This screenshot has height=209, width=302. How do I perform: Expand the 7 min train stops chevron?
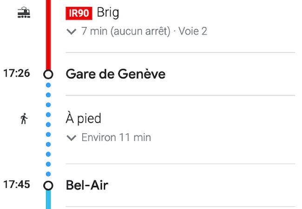pyautogui.click(x=71, y=32)
